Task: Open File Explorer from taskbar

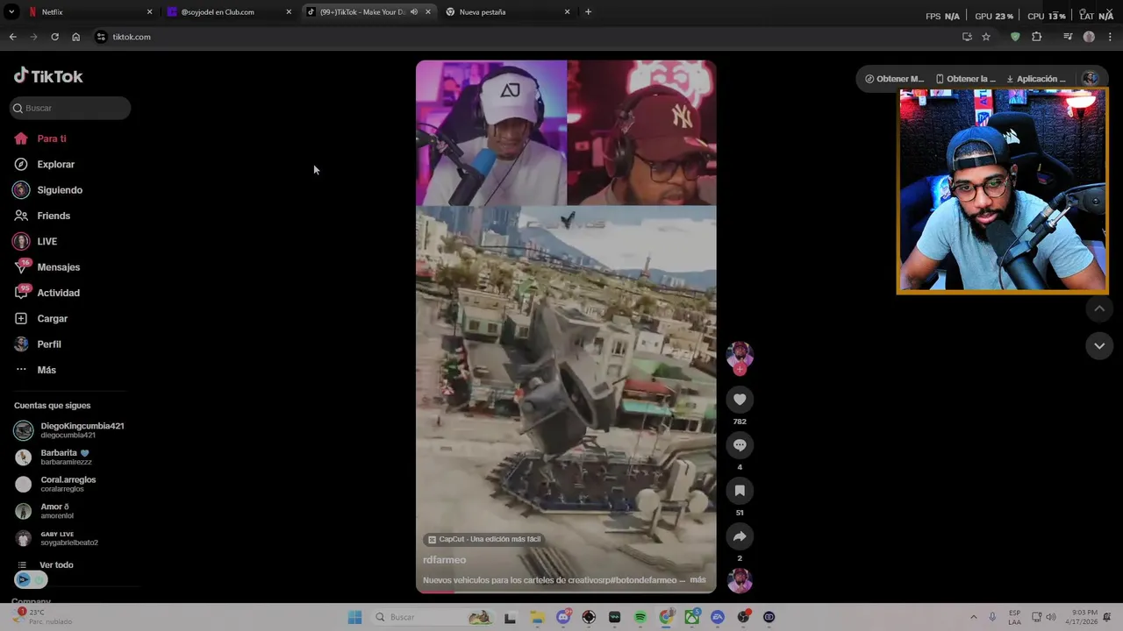Action: tap(537, 617)
